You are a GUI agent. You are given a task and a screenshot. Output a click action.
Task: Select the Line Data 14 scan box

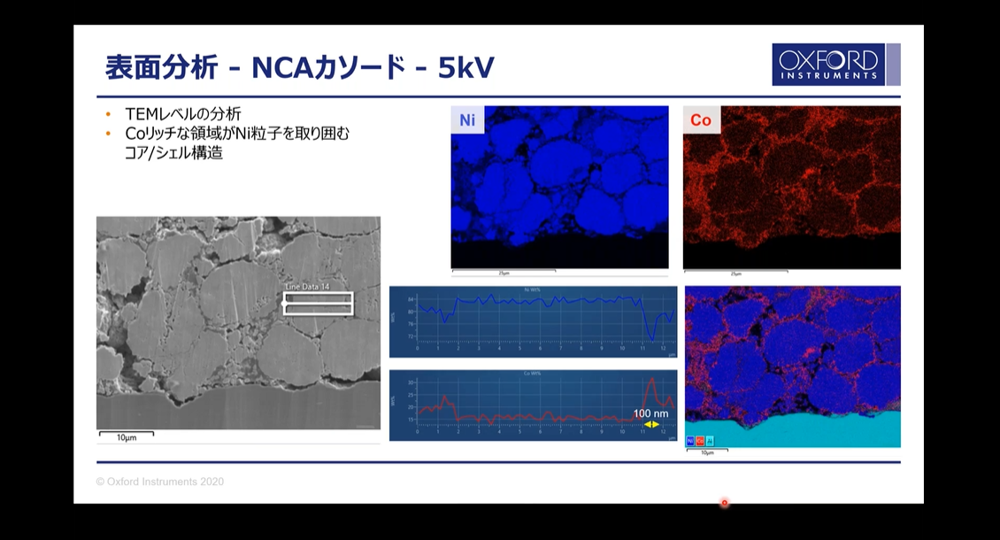point(319,304)
